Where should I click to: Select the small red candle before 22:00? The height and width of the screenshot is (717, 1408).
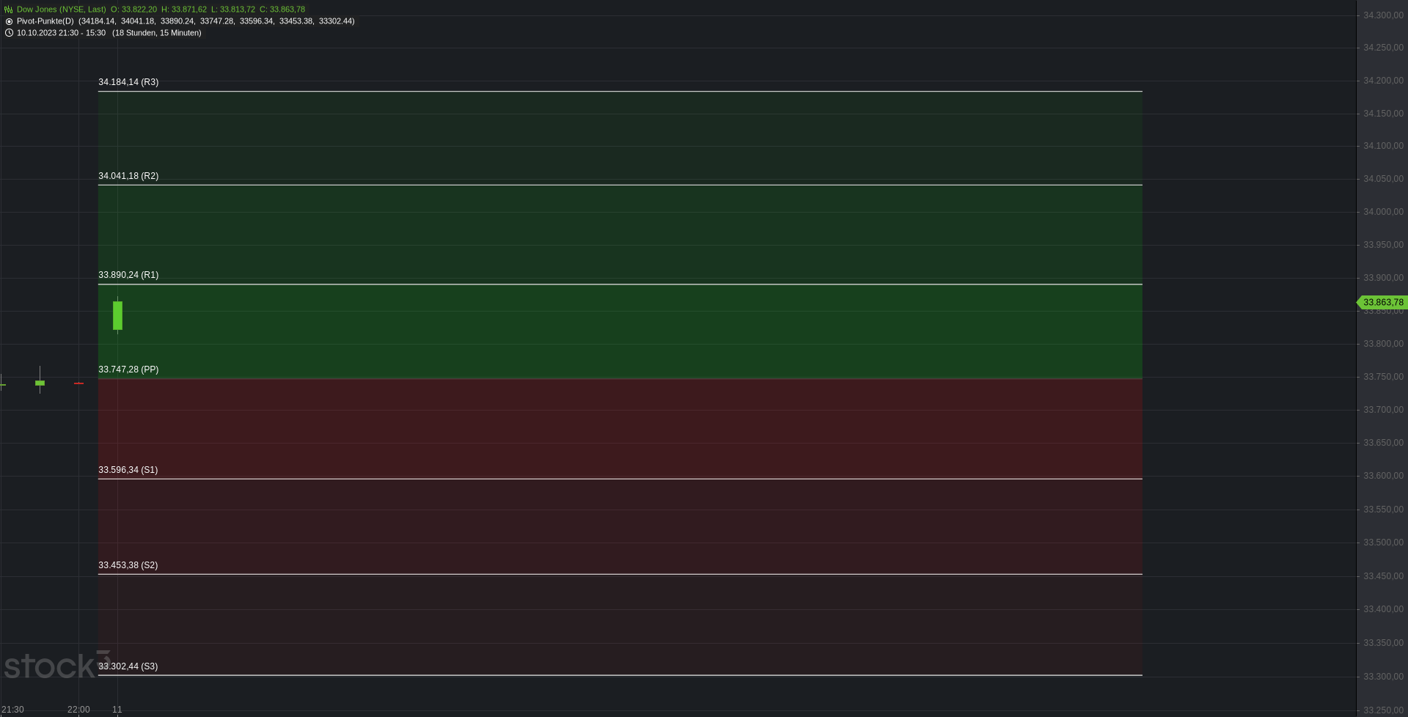pos(78,383)
